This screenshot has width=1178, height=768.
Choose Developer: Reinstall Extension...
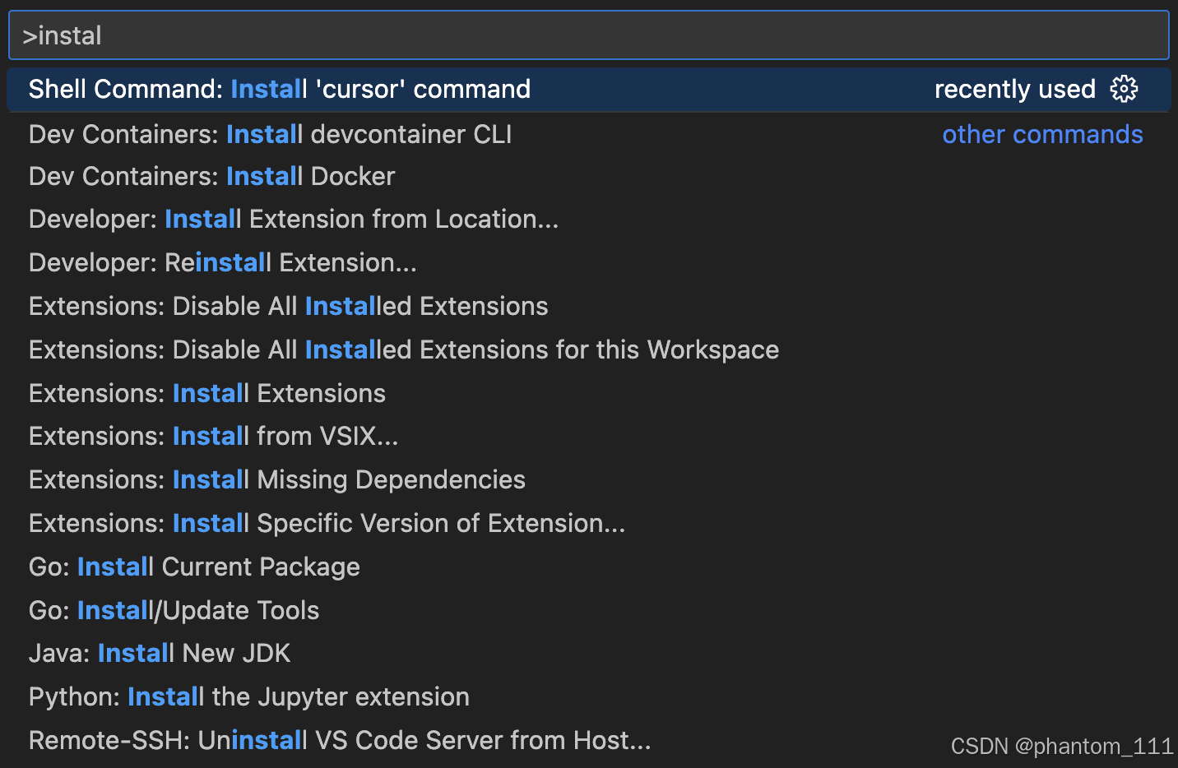(x=589, y=262)
